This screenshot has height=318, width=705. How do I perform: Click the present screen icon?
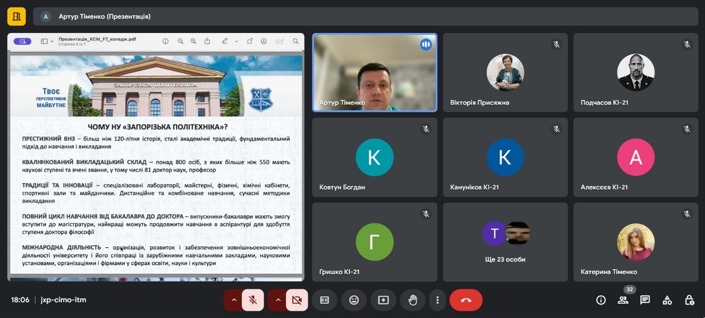(x=383, y=300)
